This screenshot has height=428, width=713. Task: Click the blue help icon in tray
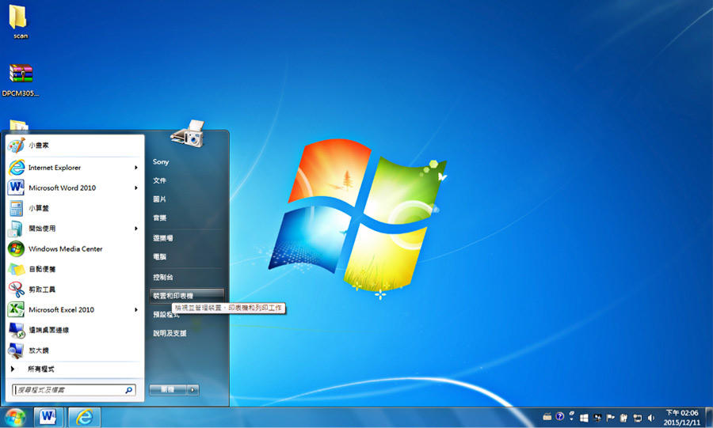pos(560,416)
